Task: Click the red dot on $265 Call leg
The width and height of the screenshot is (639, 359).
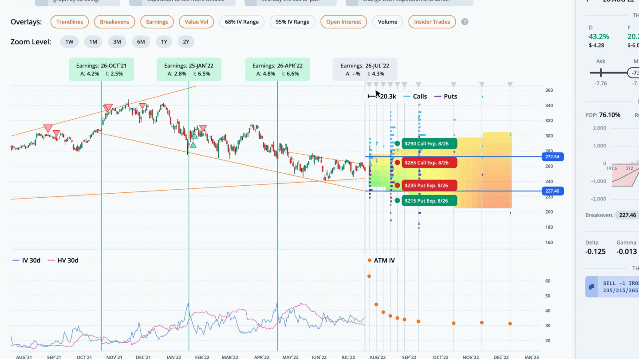Action: pos(397,163)
